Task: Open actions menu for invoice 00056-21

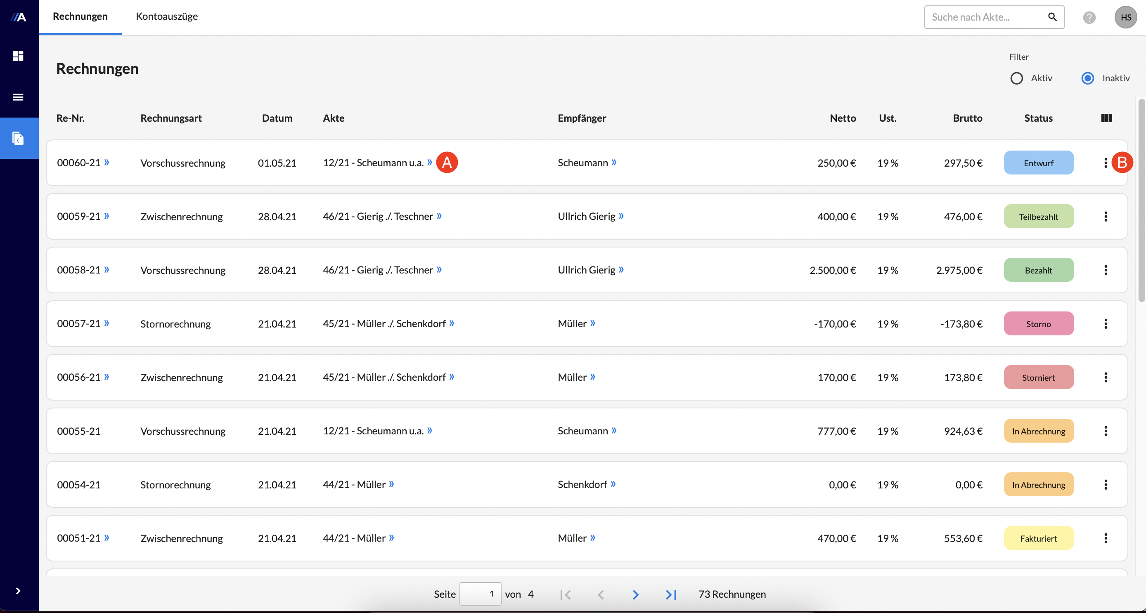Action: click(1106, 377)
